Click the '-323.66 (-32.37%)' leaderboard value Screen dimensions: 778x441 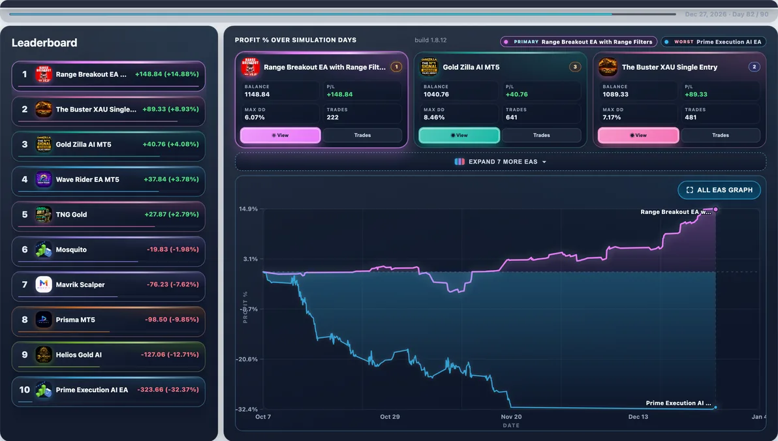168,389
